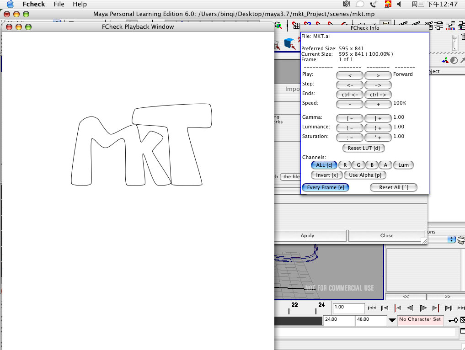
Task: Click the phone icon in menu bar
Action: [373, 4]
